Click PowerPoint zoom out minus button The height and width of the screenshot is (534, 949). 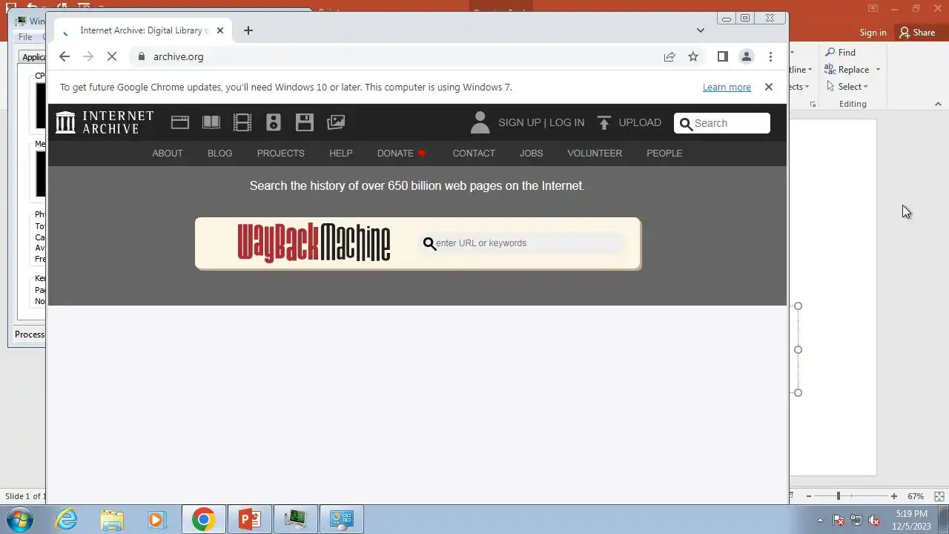tap(809, 496)
